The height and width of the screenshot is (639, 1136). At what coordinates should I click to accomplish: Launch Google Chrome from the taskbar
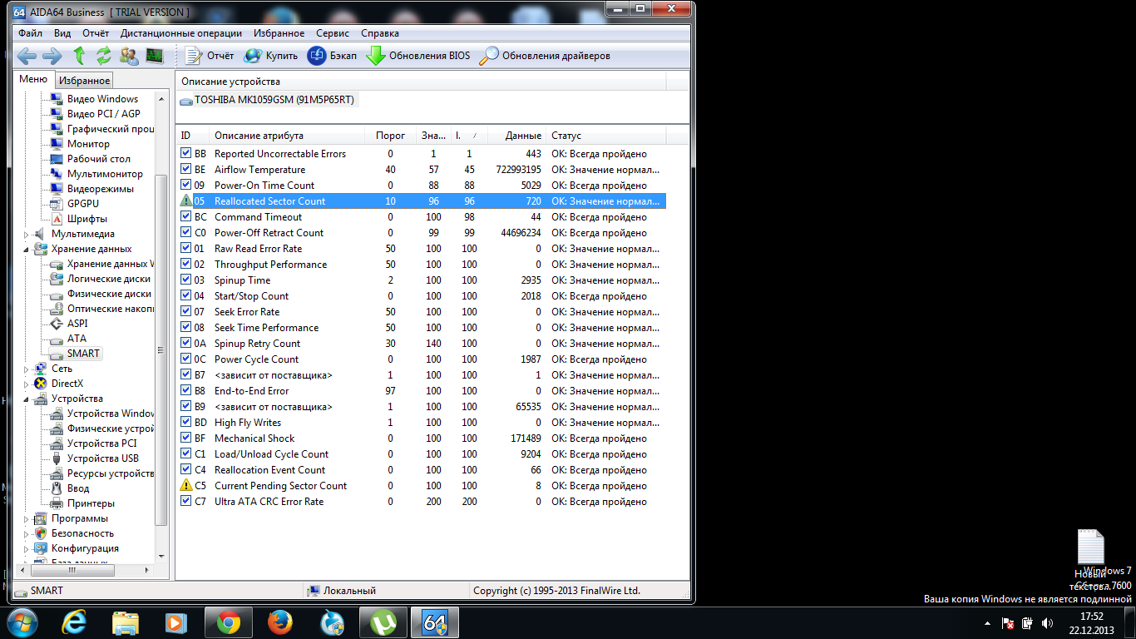pos(229,622)
